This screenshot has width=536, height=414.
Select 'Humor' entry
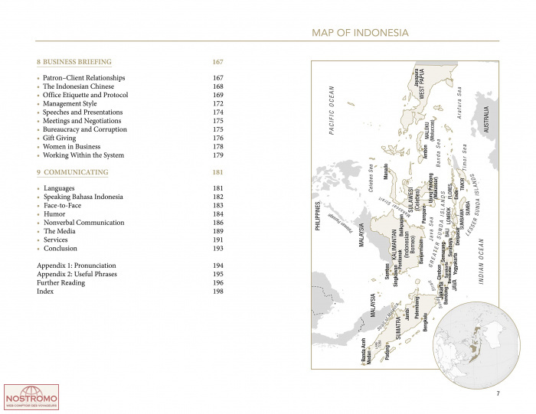[54, 214]
